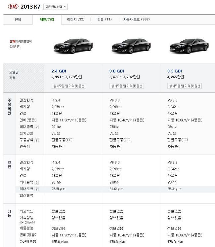Open the 3.3 GDI model link
Viewport: 215px width, 247px height.
click(174, 71)
